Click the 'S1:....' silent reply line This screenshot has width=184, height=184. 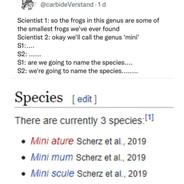(x=26, y=45)
